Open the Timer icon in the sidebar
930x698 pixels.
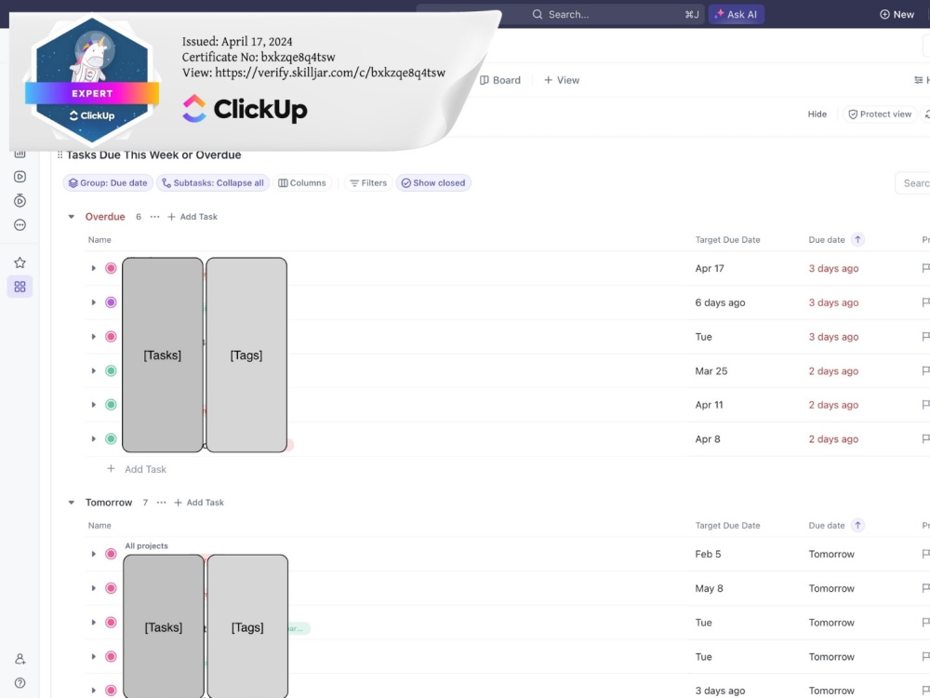20,200
